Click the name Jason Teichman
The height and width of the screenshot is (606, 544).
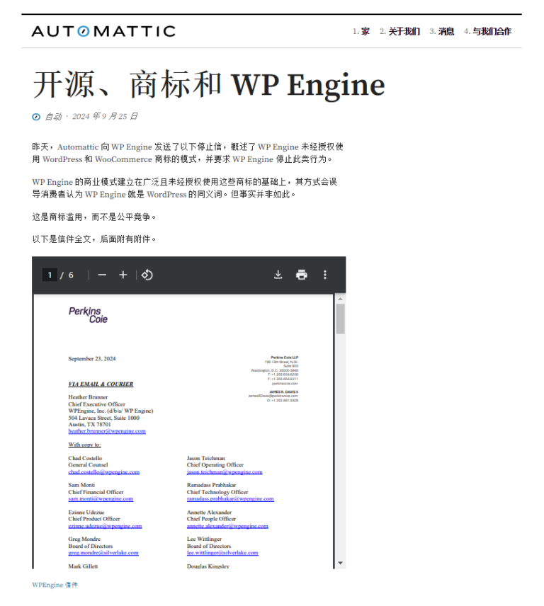click(205, 458)
